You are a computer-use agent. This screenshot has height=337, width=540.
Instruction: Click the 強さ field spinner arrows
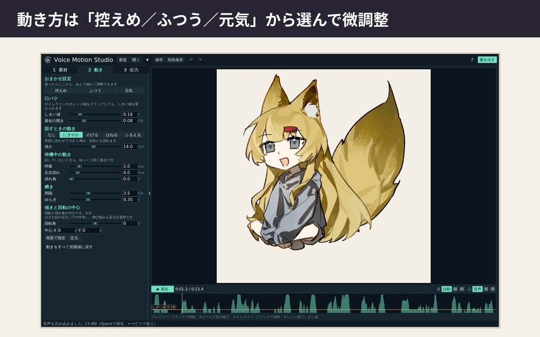click(138, 146)
